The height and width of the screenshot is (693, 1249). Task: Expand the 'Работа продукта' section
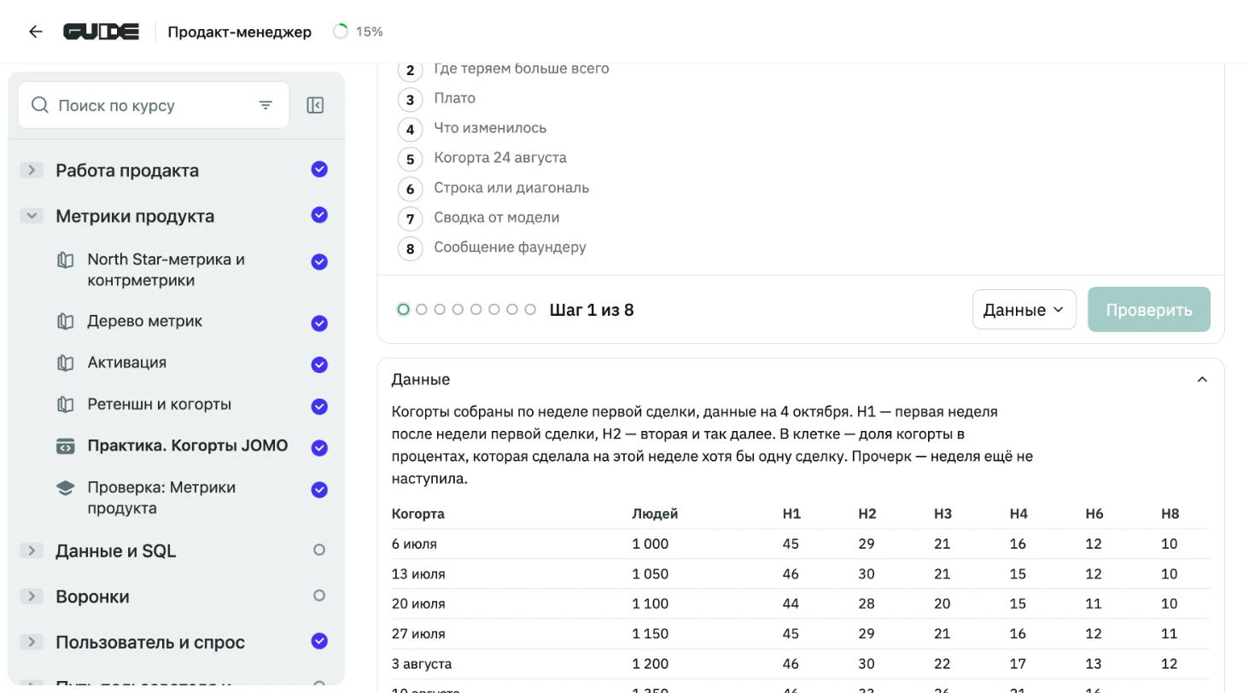coord(32,170)
